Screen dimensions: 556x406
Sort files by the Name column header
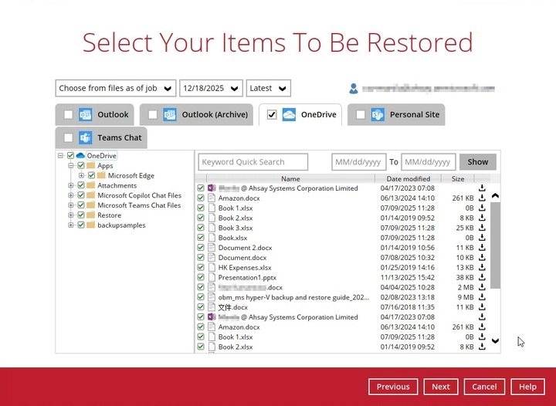[x=290, y=179]
